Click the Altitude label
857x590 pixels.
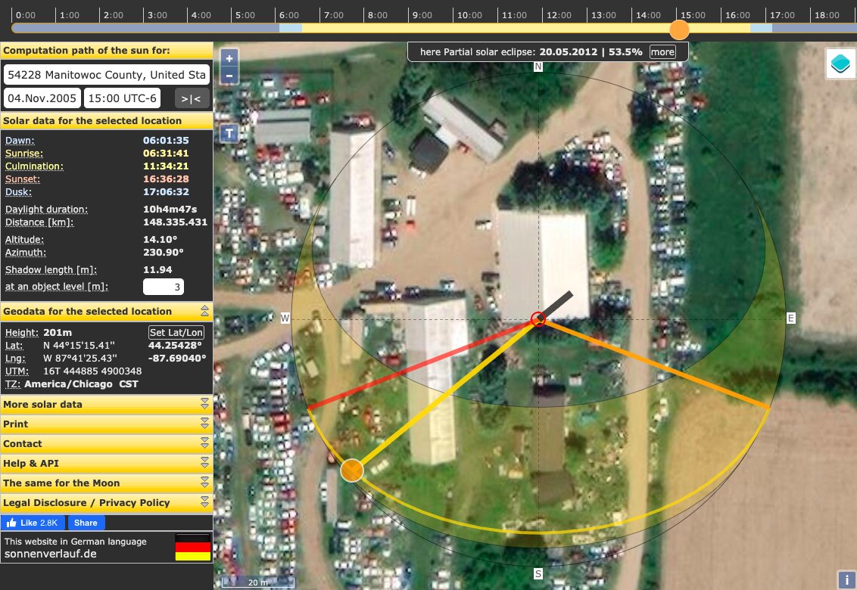[x=24, y=239]
